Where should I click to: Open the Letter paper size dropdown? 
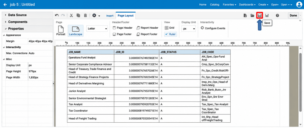pyautogui.click(x=97, y=29)
